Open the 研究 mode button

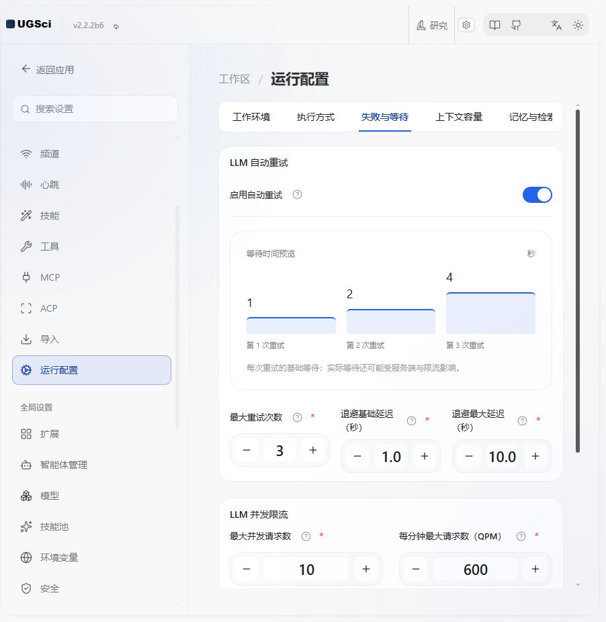coord(432,26)
